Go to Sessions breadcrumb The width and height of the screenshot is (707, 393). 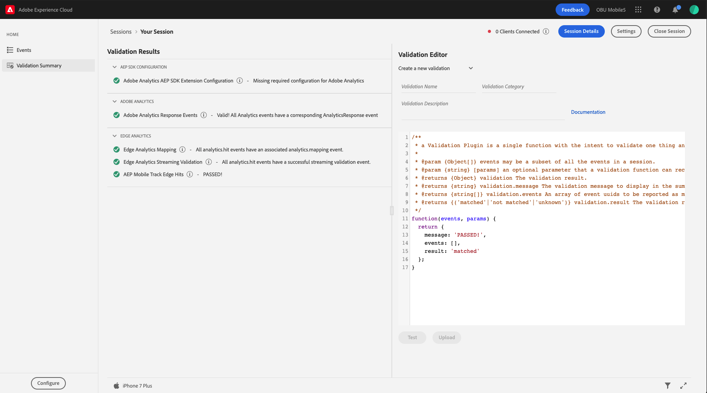pos(121,32)
